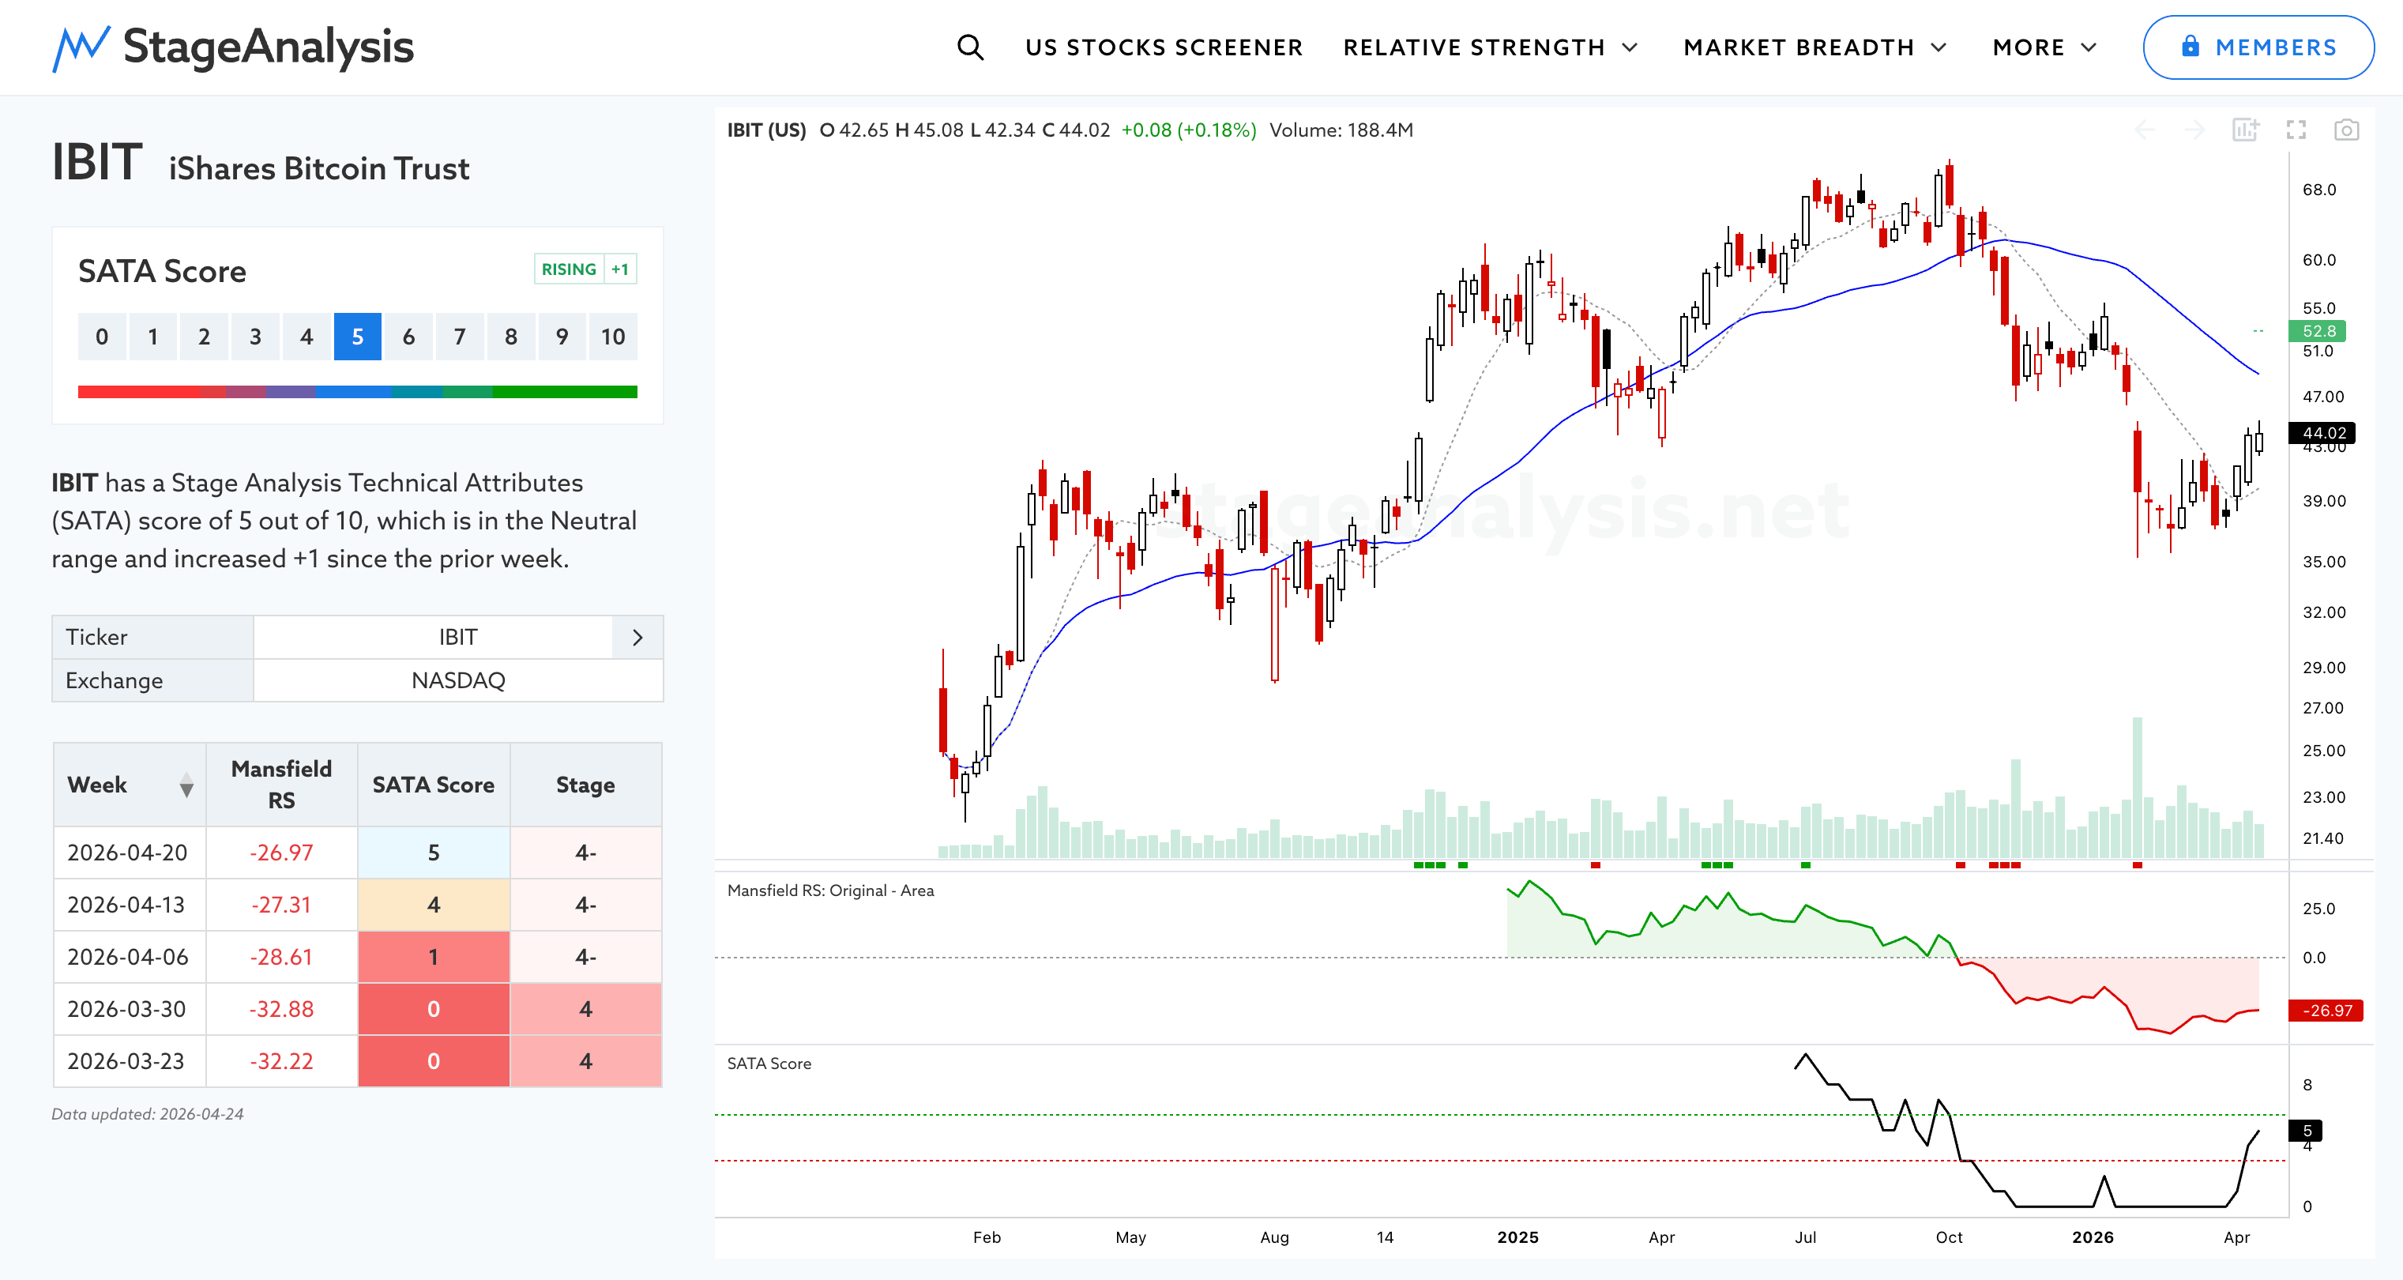Image resolution: width=2403 pixels, height=1280 pixels.
Task: Click the SATA score color gradient bar
Action: [357, 392]
